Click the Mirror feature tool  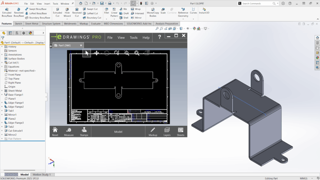[136, 17]
